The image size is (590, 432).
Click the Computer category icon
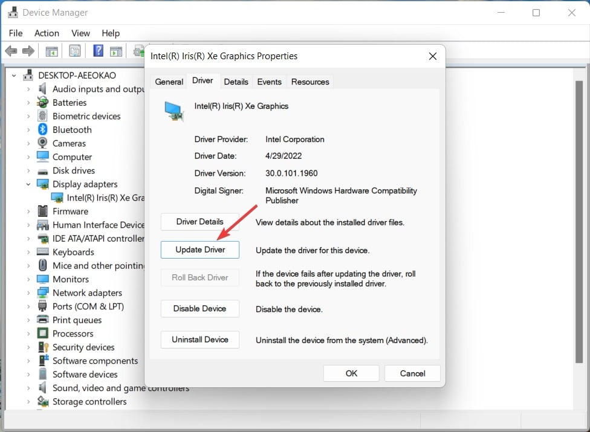[42, 156]
